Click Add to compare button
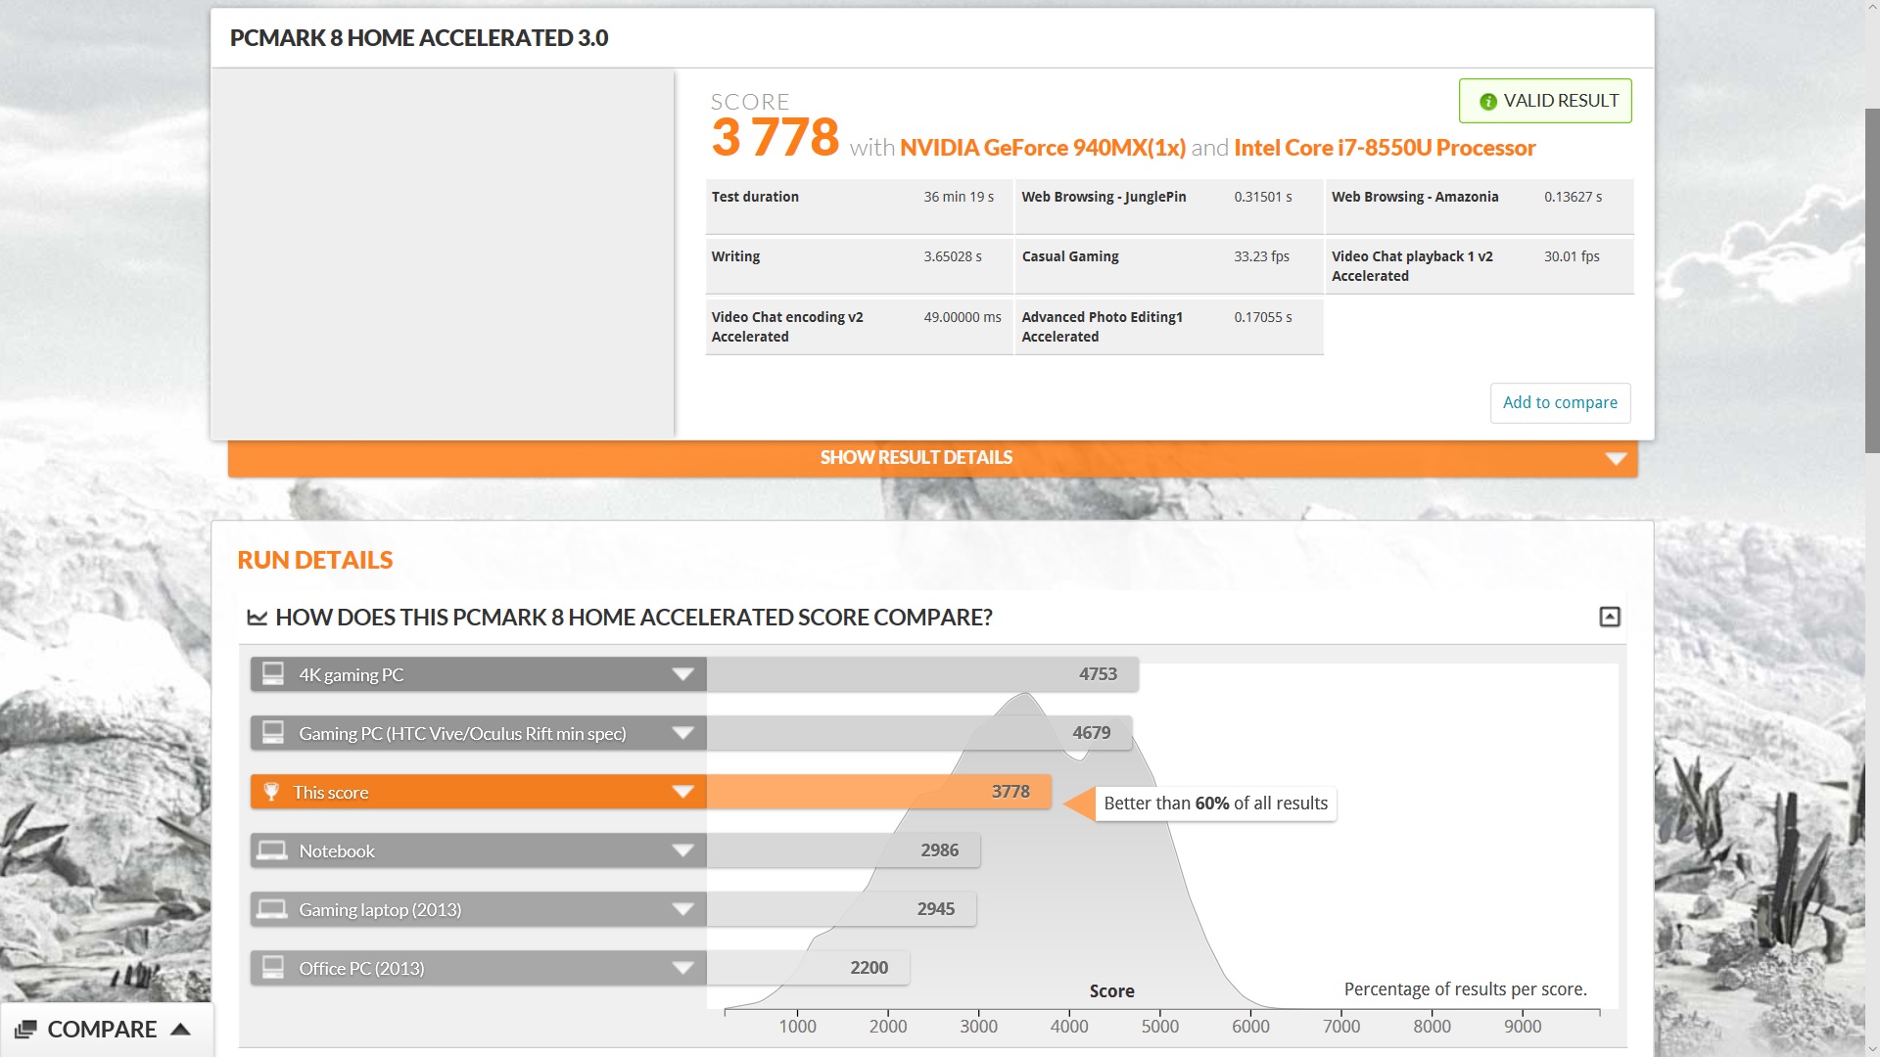This screenshot has height=1057, width=1880. (1560, 402)
